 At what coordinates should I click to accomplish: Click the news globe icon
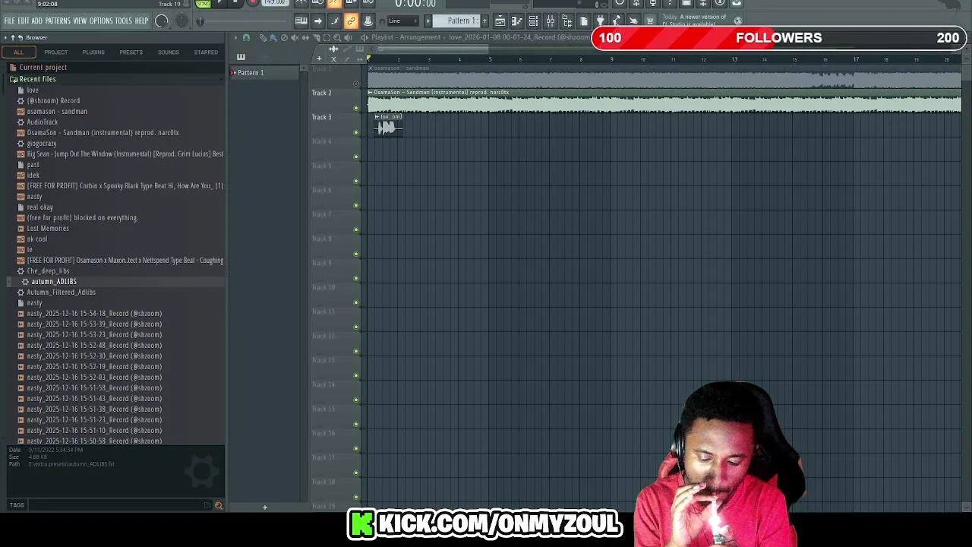coord(738,21)
